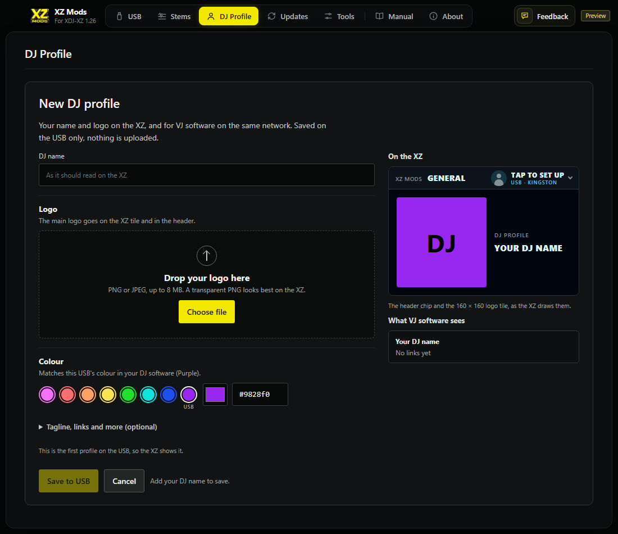Go to the Tools tab

(x=339, y=16)
